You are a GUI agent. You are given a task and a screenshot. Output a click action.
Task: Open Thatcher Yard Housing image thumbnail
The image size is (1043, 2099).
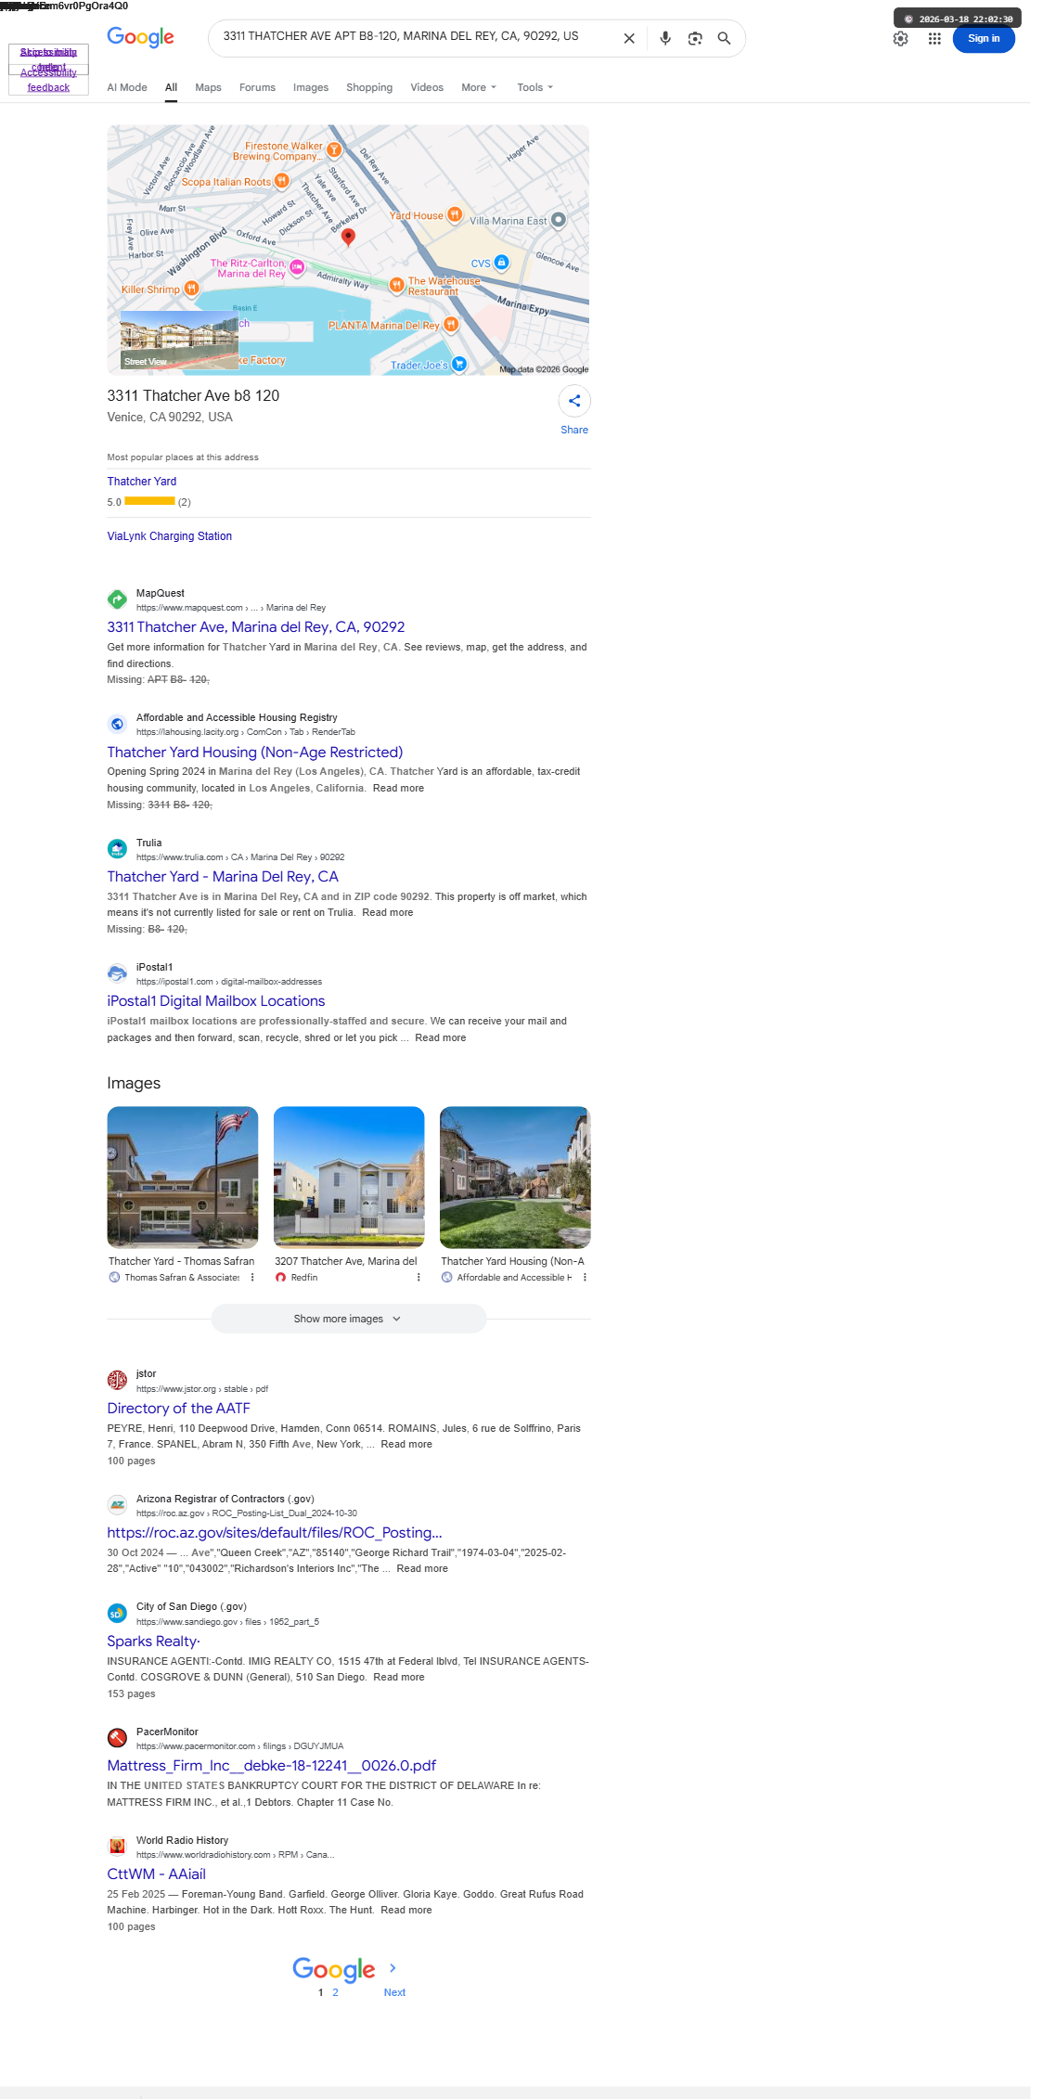(515, 1177)
